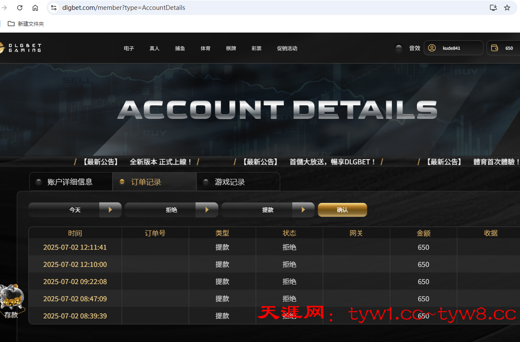Click the DLGBET Gaming logo
The width and height of the screenshot is (520, 342).
click(21, 48)
